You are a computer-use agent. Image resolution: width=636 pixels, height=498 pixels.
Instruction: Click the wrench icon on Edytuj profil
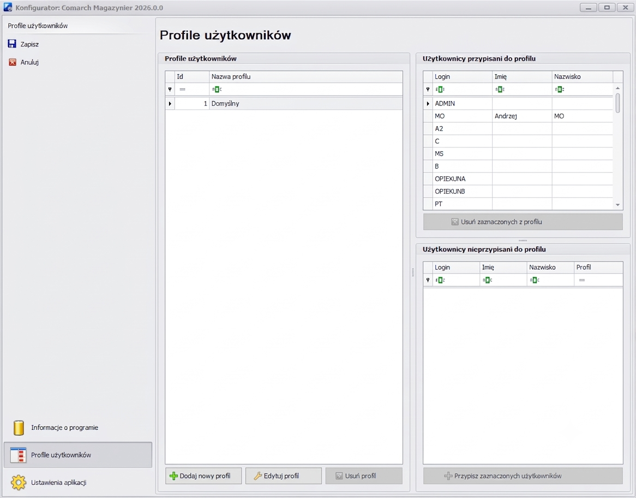coord(258,476)
